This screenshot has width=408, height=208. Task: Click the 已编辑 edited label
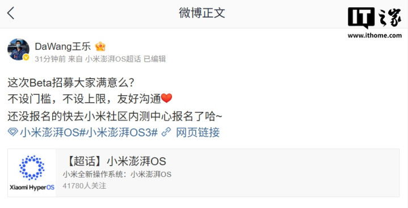tap(154, 59)
